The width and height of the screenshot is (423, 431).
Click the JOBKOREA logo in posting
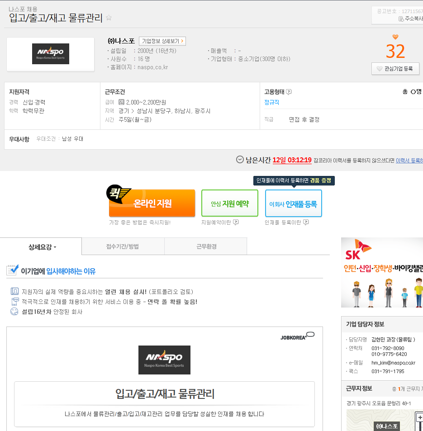coord(297,336)
